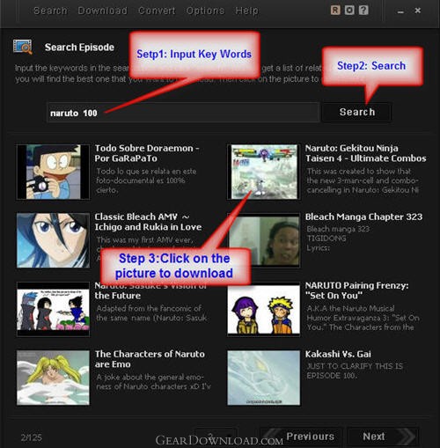
Task: Click the title Classic Bleach AMV Ichigo and Rukia
Action: pyautogui.click(x=148, y=222)
